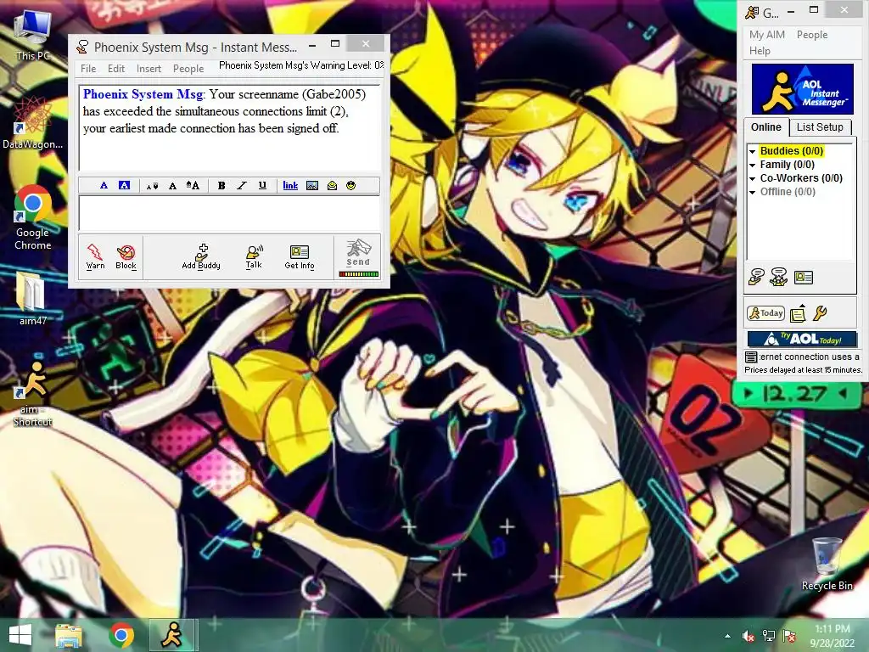Click the get buddy info card icon
Image resolution: width=869 pixels, height=652 pixels.
[803, 278]
